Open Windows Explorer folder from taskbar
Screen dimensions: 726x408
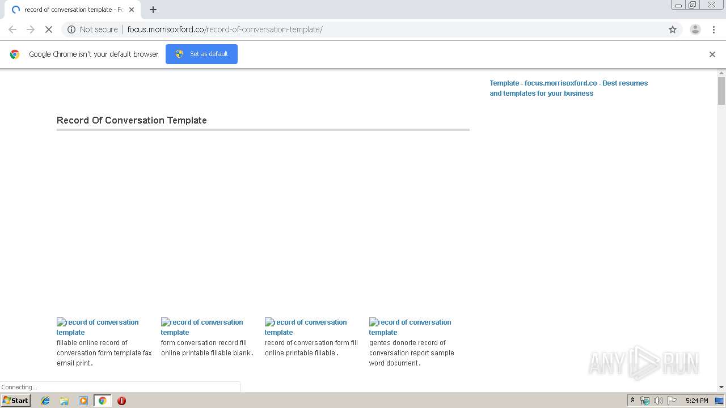64,401
